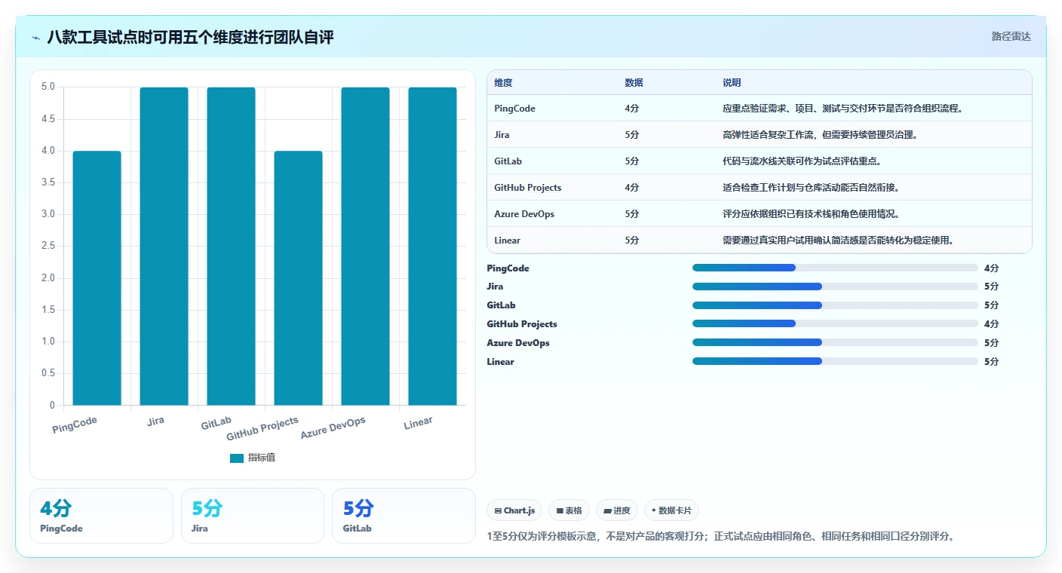This screenshot has height=573, width=1062.
Task: Open the PingCode 4分 stat card
Action: 101,516
